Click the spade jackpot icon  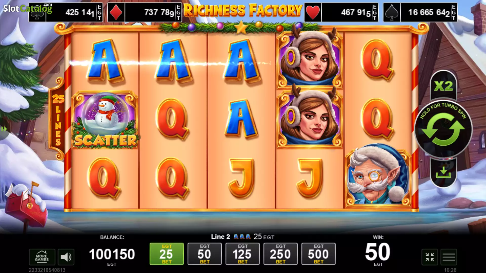click(x=392, y=12)
